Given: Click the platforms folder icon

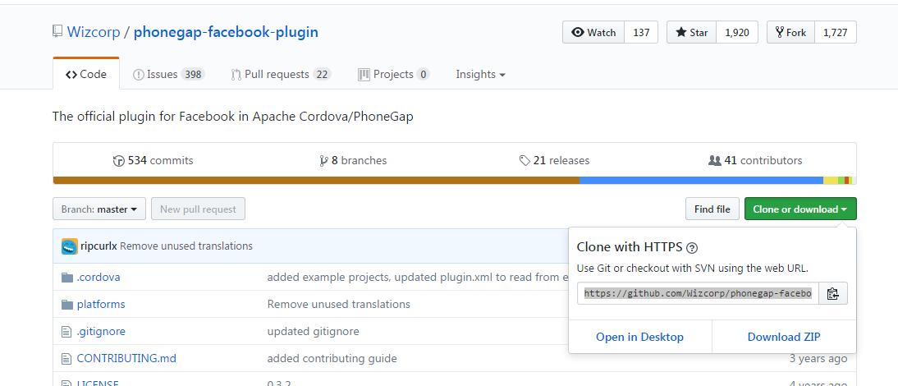Looking at the screenshot, I should 67,305.
